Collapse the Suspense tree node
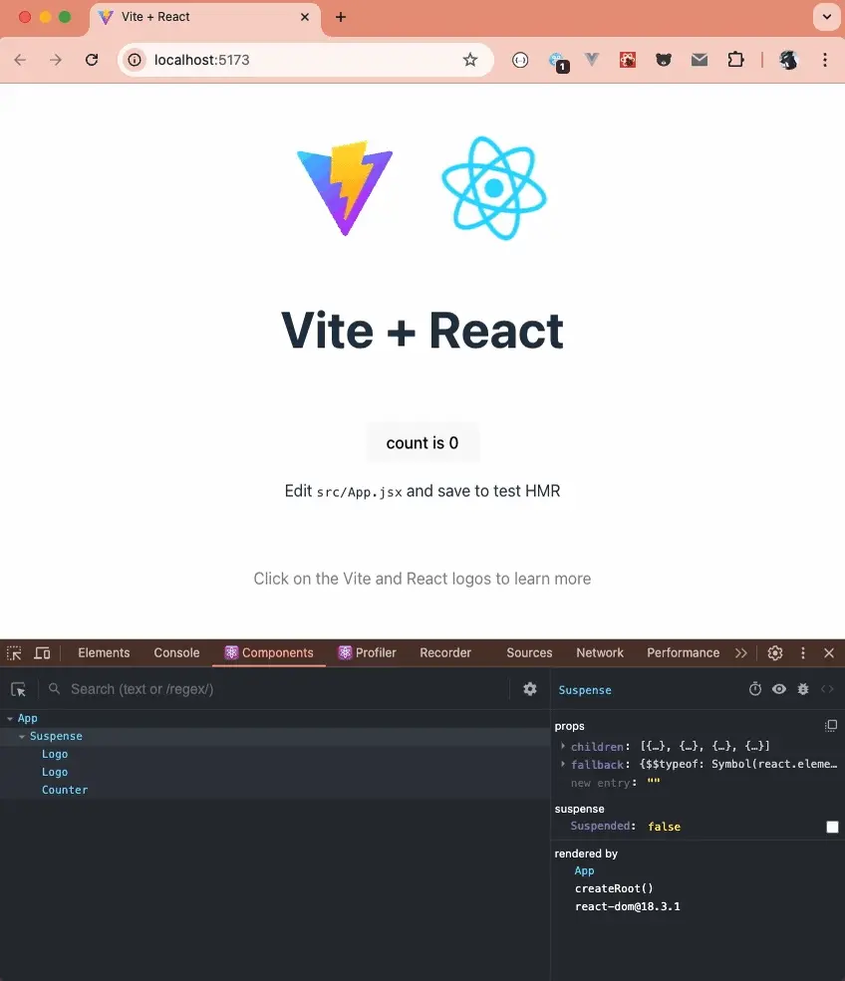 coord(22,737)
